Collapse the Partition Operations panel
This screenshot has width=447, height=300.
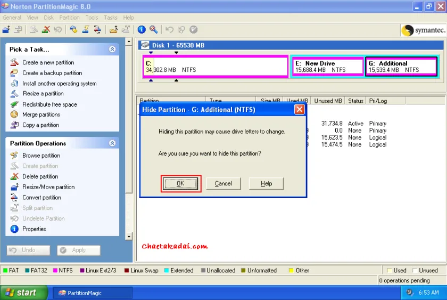click(x=112, y=143)
